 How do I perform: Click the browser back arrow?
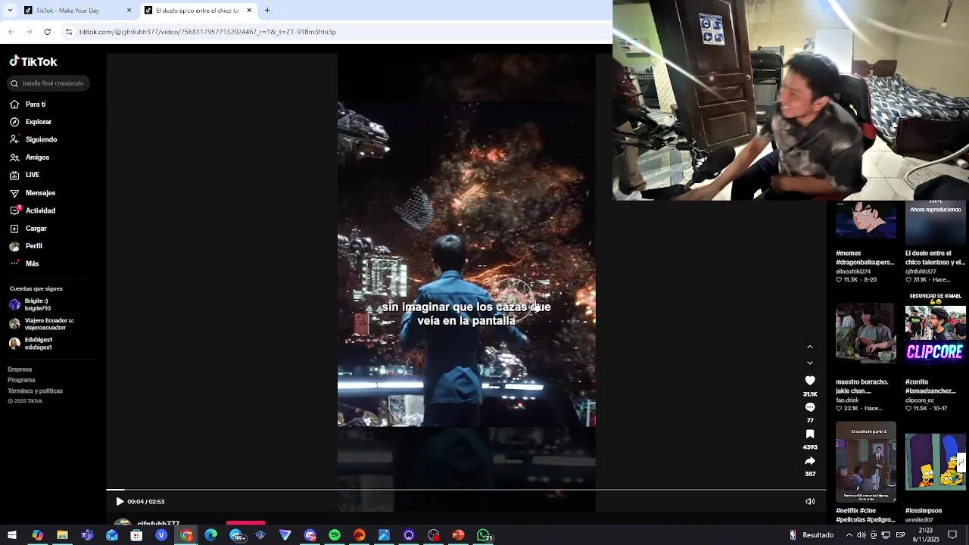(11, 32)
